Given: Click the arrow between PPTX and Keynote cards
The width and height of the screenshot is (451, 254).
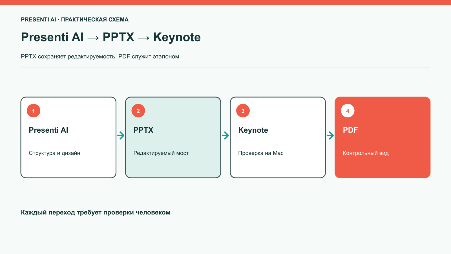Looking at the screenshot, I should coord(225,135).
